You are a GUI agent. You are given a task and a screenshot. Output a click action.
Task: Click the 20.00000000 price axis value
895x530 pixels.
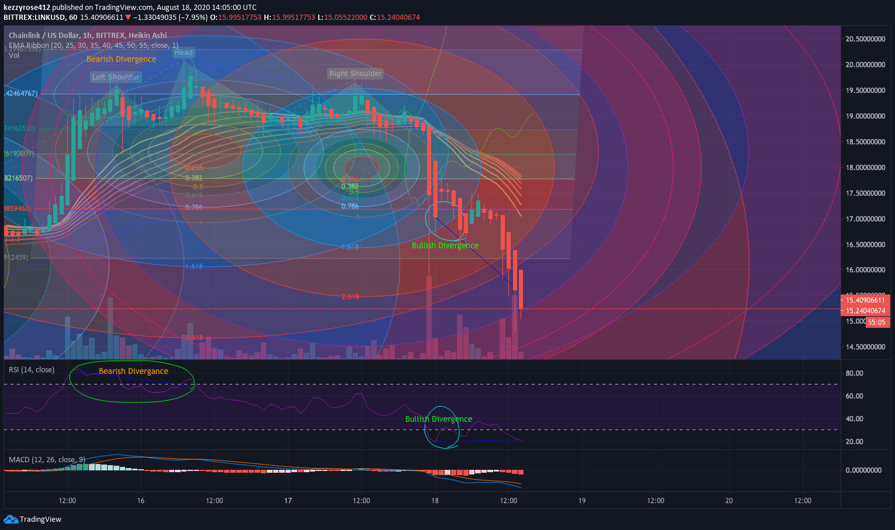point(865,65)
